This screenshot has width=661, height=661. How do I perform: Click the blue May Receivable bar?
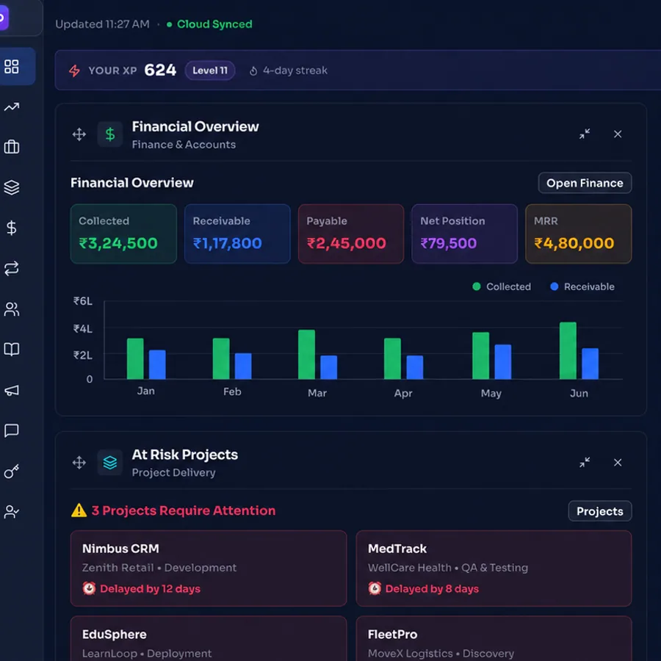(x=503, y=361)
